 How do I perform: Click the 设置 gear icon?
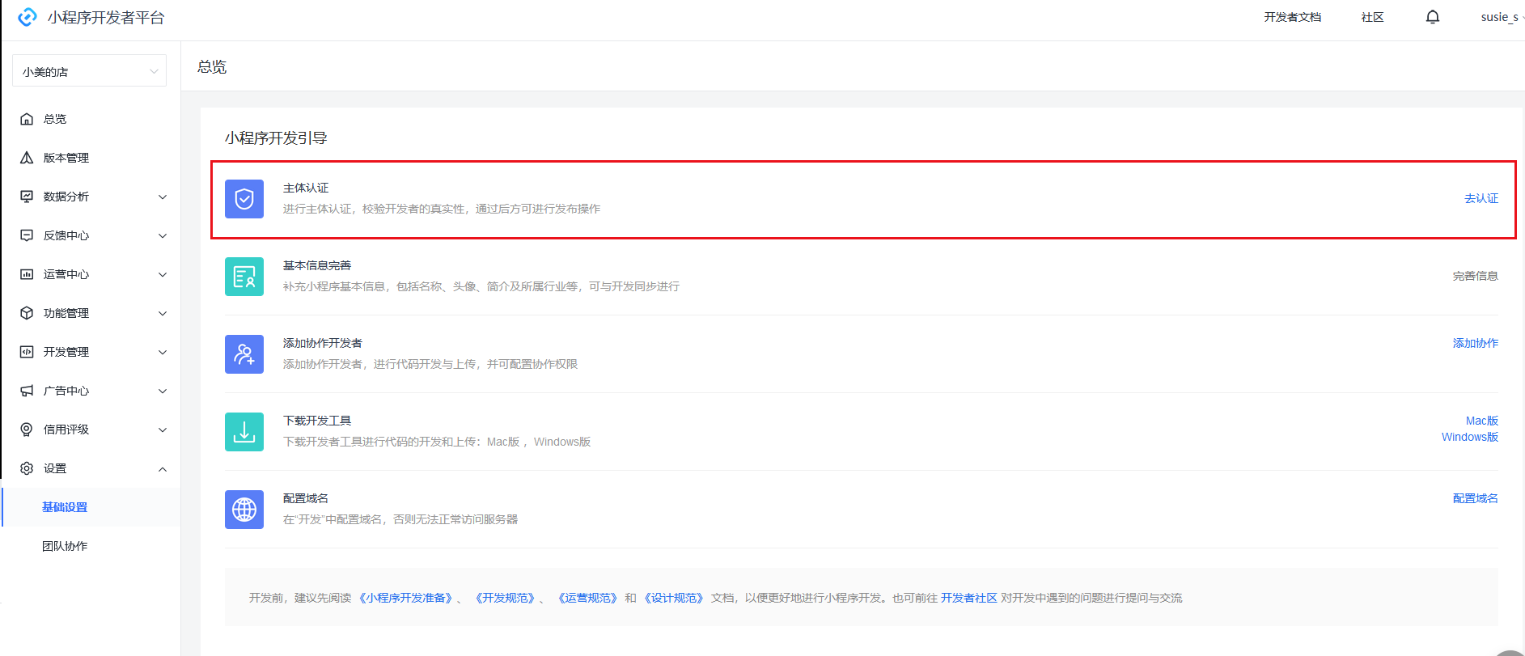27,468
